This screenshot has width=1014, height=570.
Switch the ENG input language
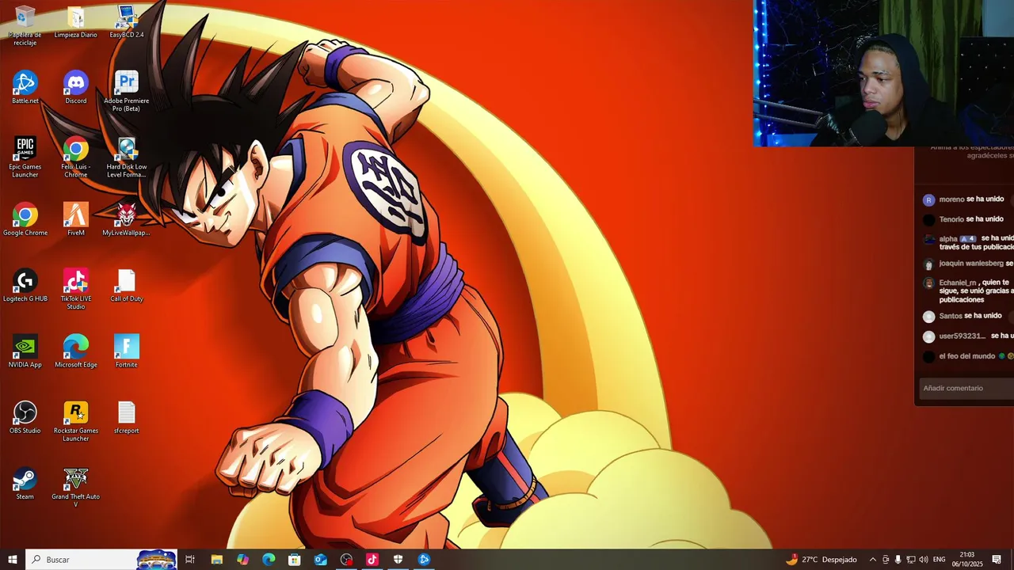940,560
